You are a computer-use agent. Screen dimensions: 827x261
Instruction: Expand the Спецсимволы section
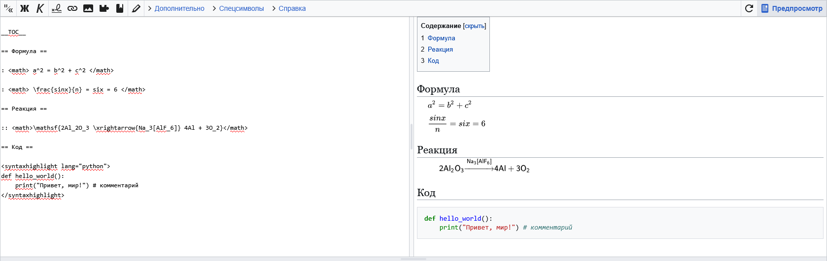(238, 8)
